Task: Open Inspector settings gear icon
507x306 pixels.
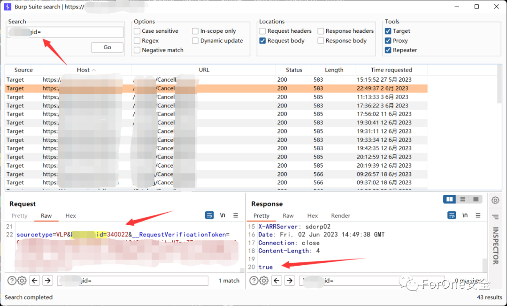Action: (495, 200)
